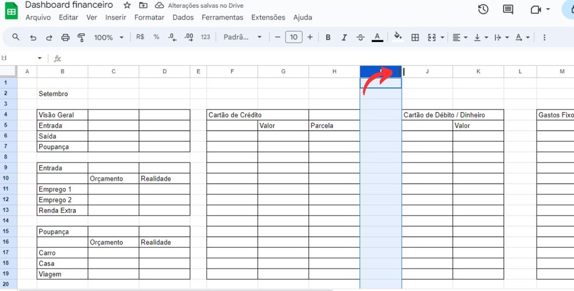Select the Visão Geral cell
Image resolution: width=574 pixels, height=291 pixels.
click(62, 115)
